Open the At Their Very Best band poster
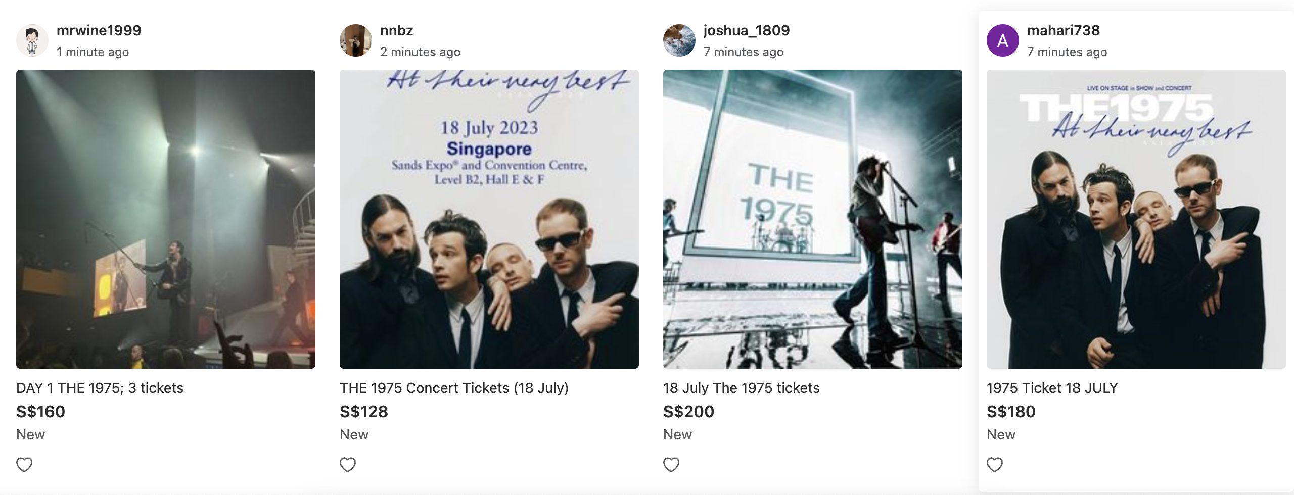 (x=1136, y=219)
